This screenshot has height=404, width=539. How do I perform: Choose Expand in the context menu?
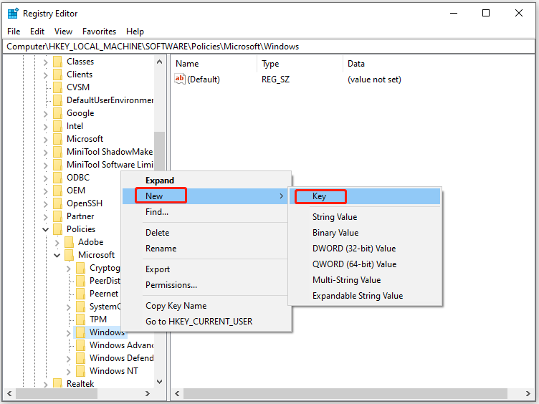(x=205, y=181)
